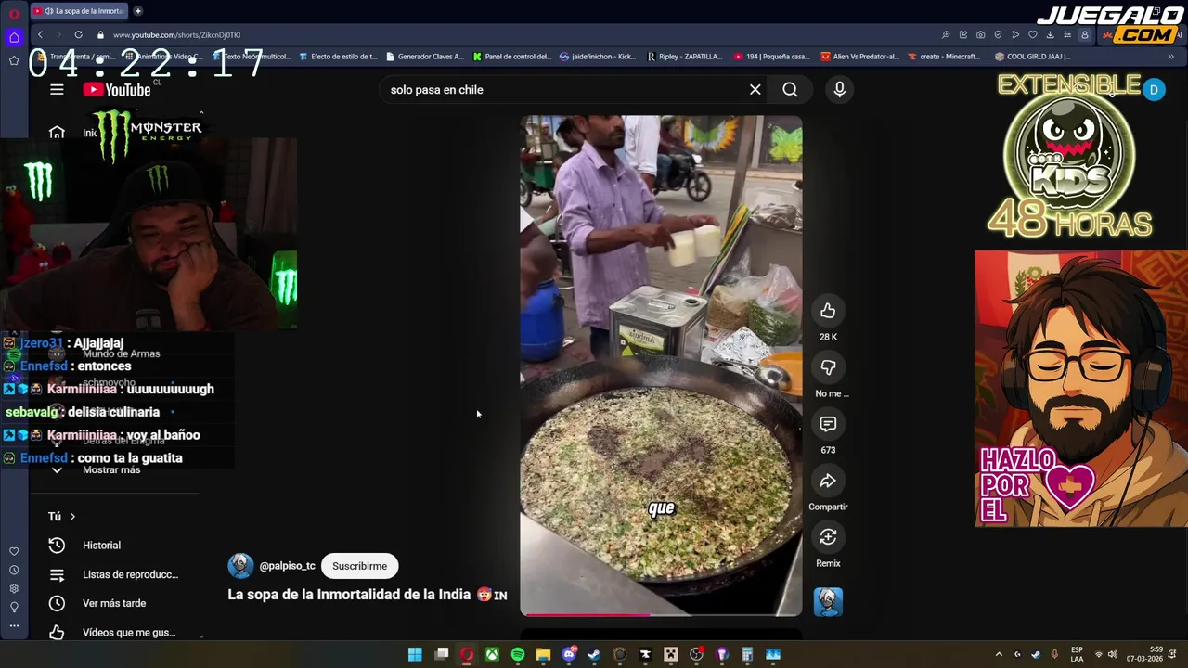This screenshot has height=668, width=1188.
Task: Expand the system tray hidden icons chevron
Action: [x=999, y=654]
